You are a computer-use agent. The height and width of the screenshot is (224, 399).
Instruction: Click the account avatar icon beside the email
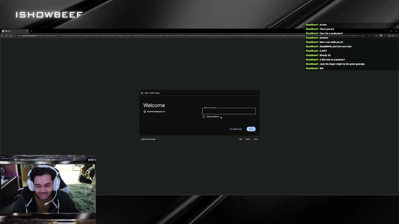click(x=145, y=111)
